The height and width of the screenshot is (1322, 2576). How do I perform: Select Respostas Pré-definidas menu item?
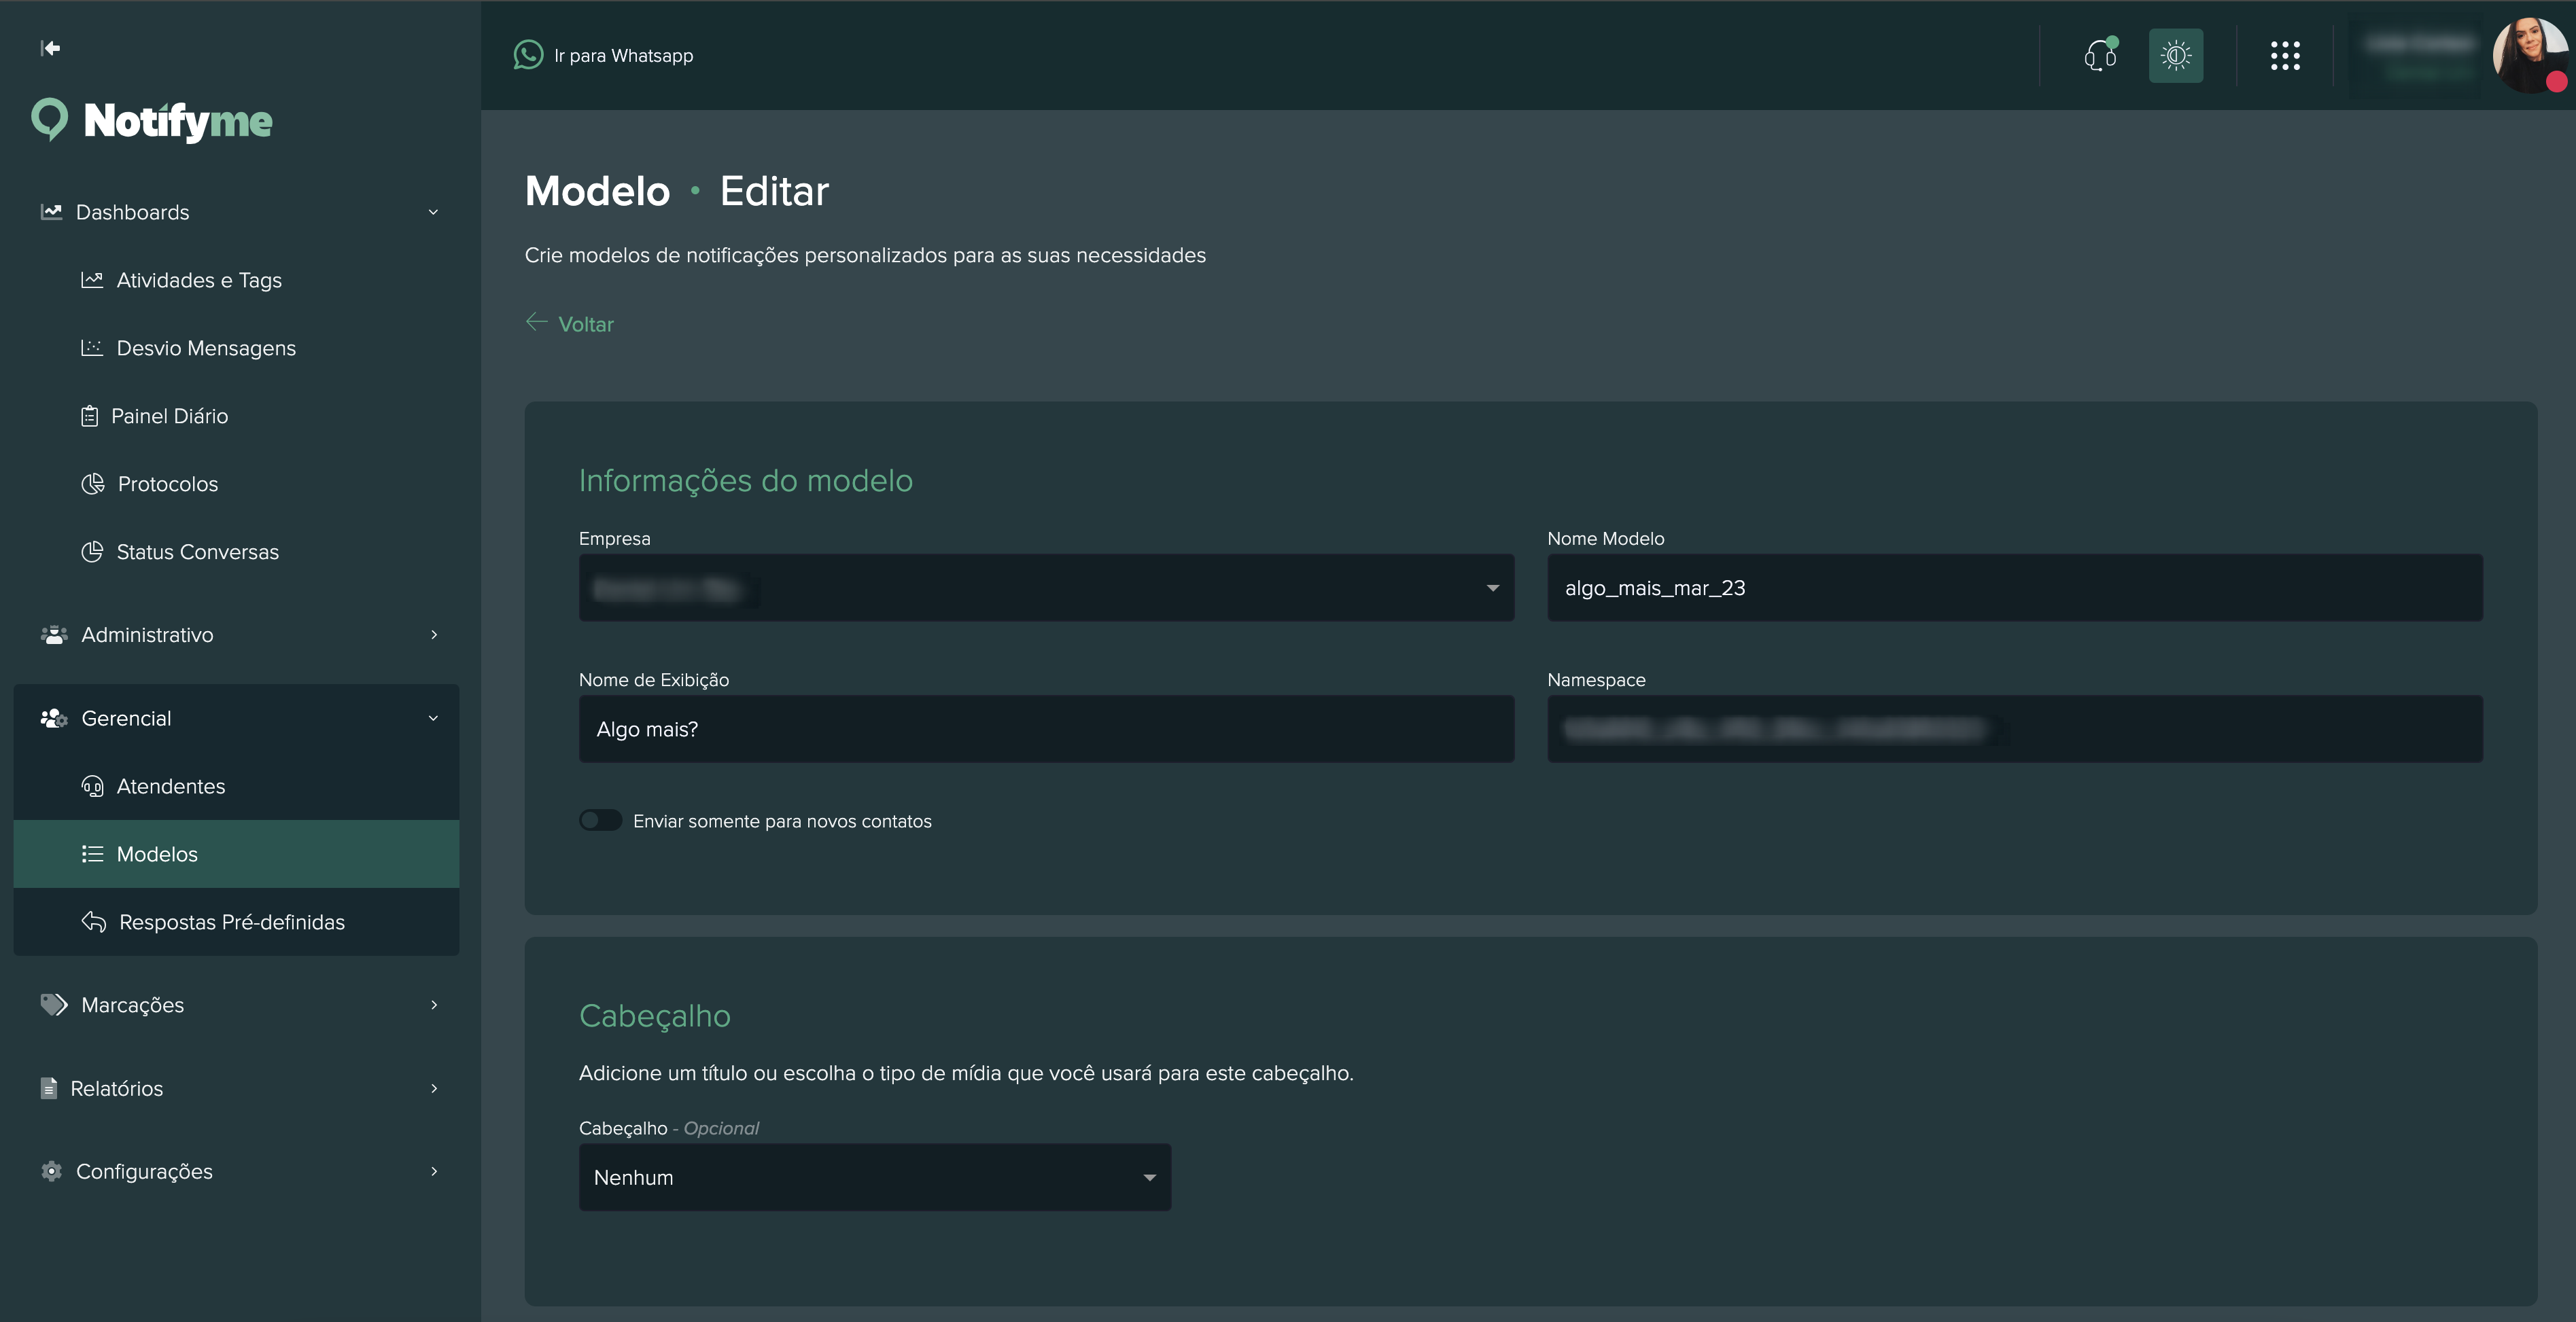point(231,923)
